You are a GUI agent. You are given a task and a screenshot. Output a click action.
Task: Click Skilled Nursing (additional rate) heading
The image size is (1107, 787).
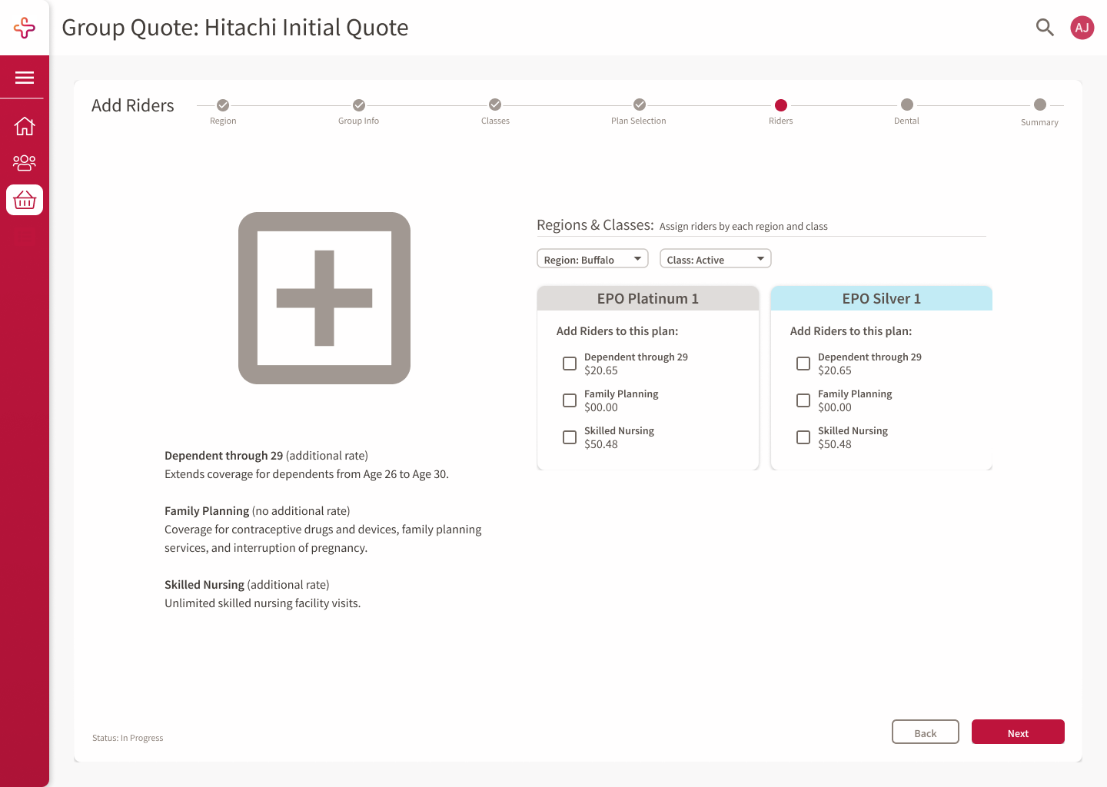[247, 585]
